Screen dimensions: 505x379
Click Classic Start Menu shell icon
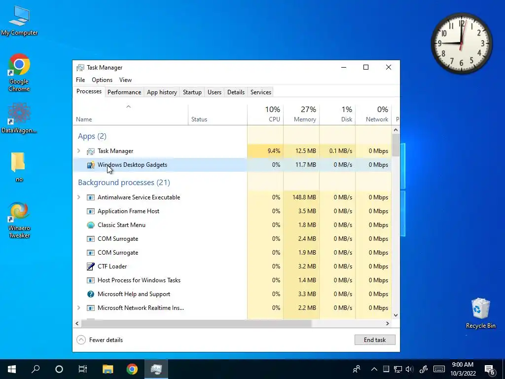point(91,225)
